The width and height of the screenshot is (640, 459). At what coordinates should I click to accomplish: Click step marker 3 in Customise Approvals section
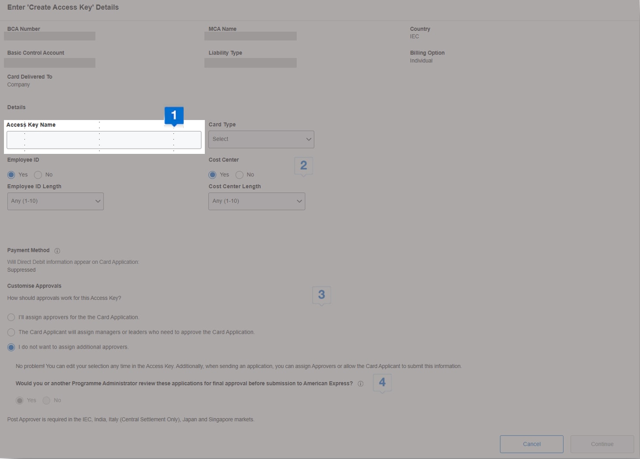[x=321, y=295]
